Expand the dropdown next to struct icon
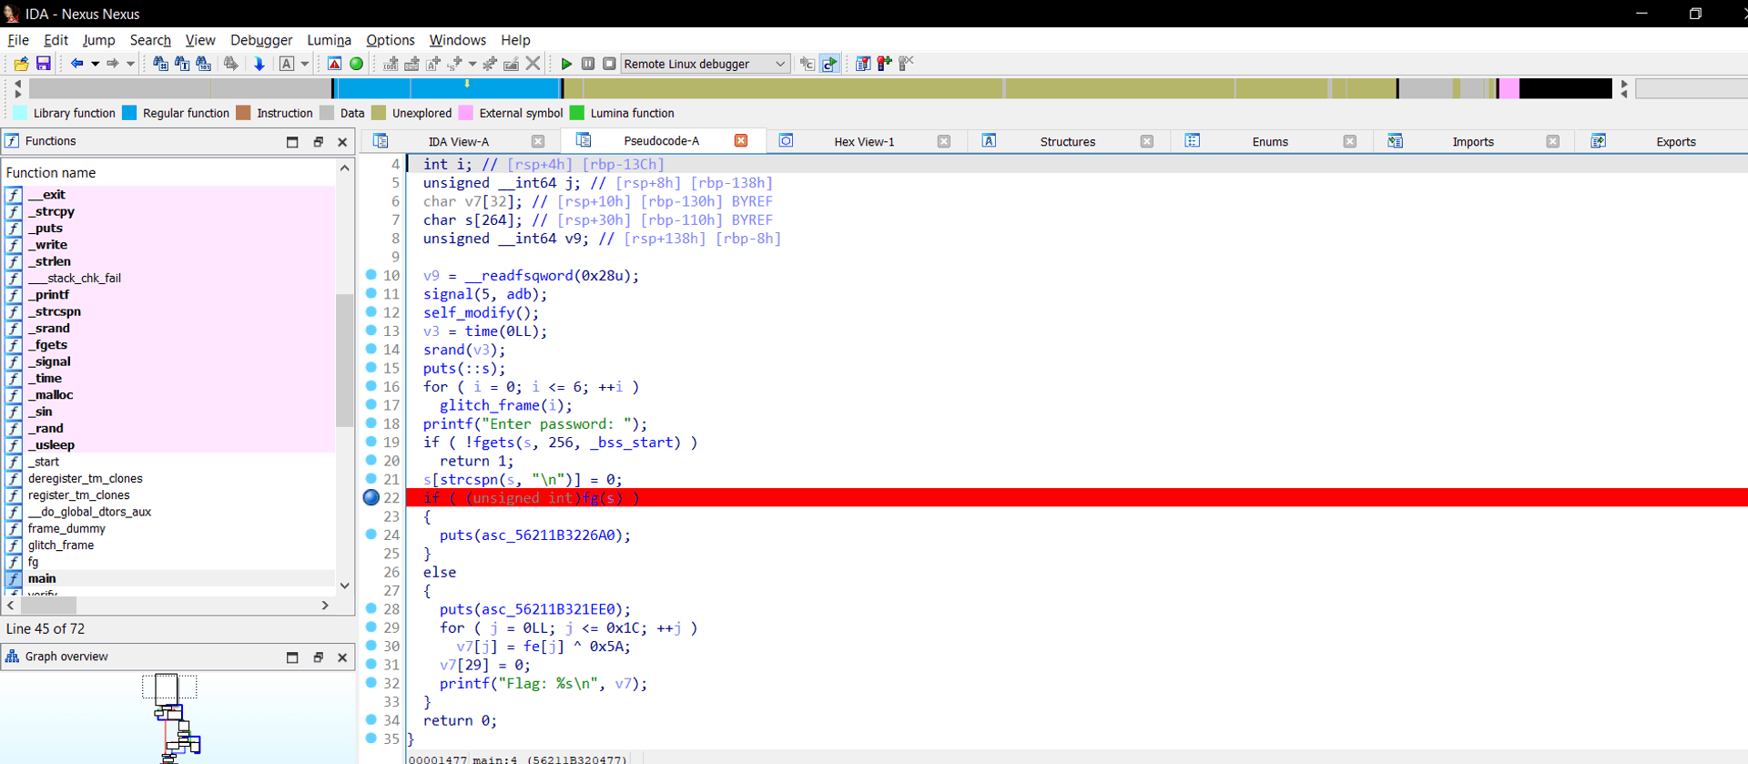Screen dimensions: 1748x764 [473, 64]
